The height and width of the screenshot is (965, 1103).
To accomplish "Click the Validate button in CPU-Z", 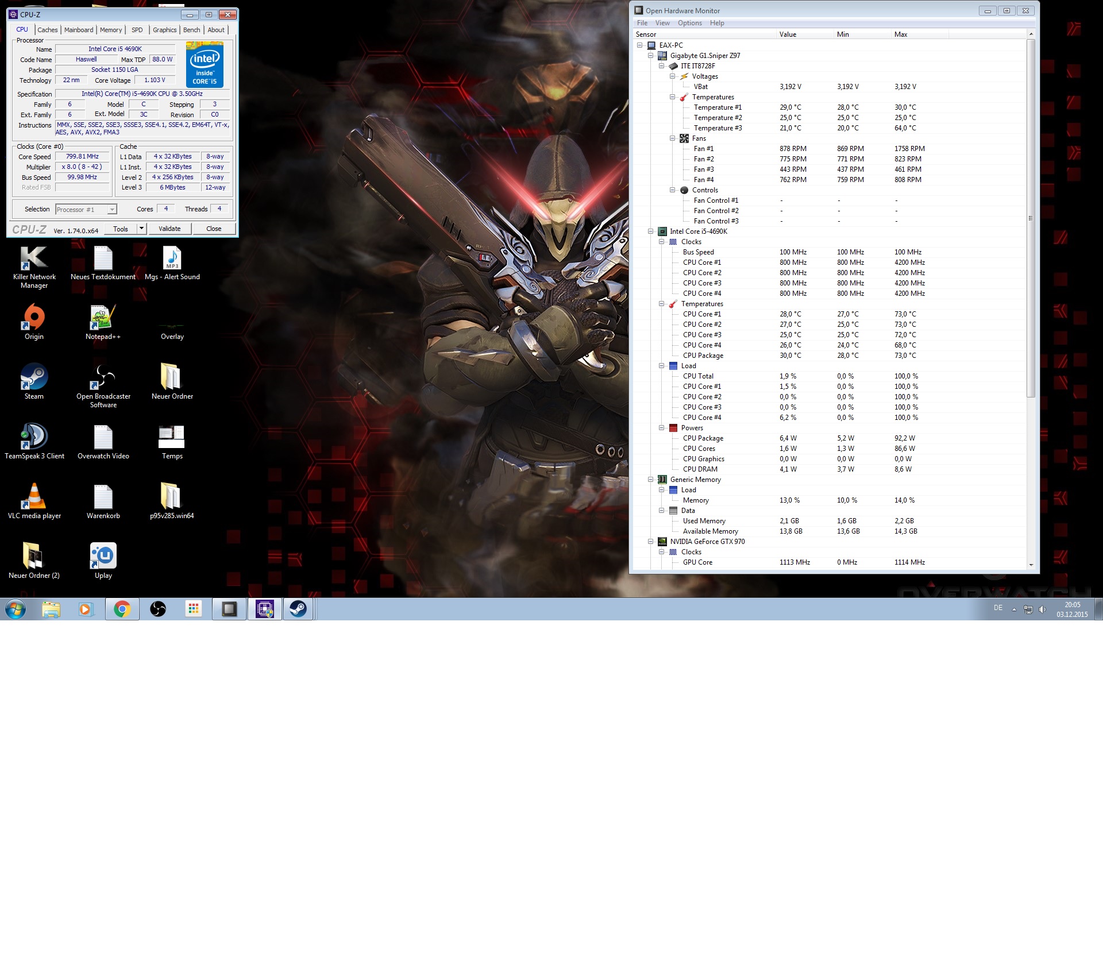I will pos(169,229).
